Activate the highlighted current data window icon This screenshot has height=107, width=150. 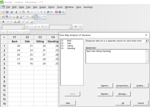point(36,17)
